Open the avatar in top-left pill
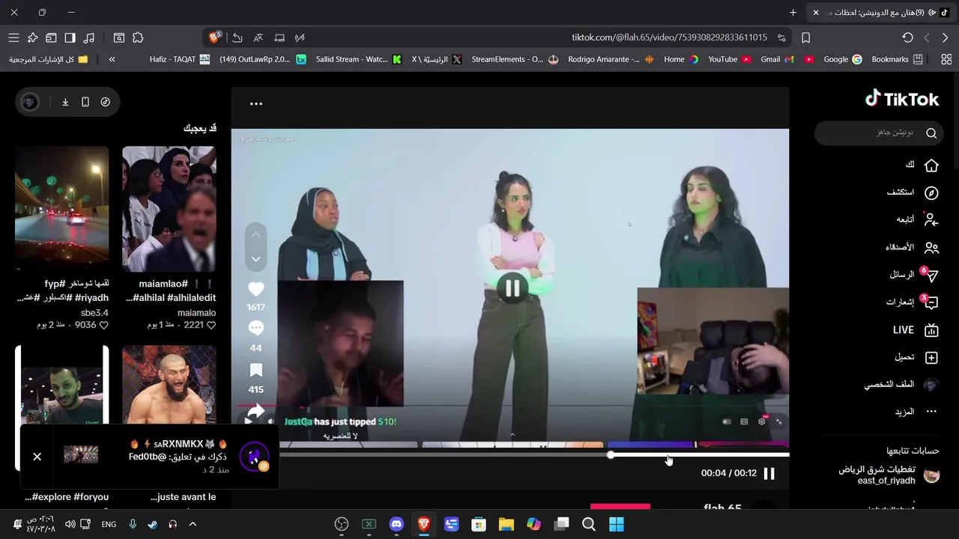959x539 pixels. tap(30, 102)
